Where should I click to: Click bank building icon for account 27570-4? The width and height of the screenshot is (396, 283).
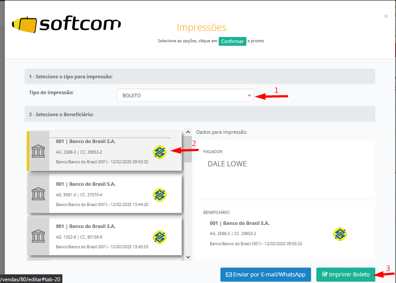(x=38, y=194)
